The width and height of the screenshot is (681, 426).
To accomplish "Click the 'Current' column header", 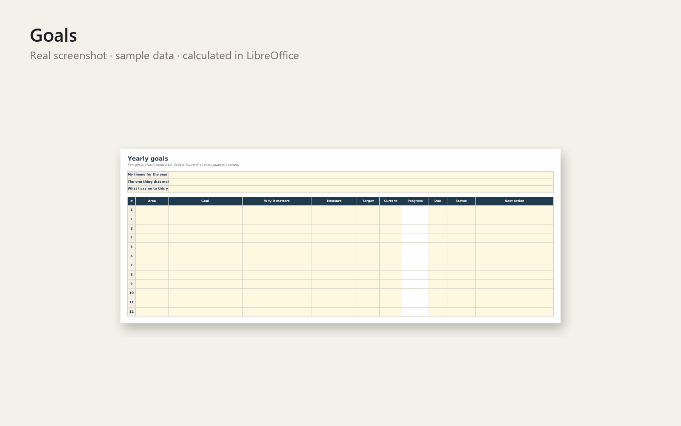I will coord(391,201).
